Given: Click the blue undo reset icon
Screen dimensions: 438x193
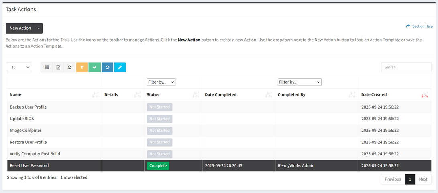Looking at the screenshot, I should tap(107, 68).
